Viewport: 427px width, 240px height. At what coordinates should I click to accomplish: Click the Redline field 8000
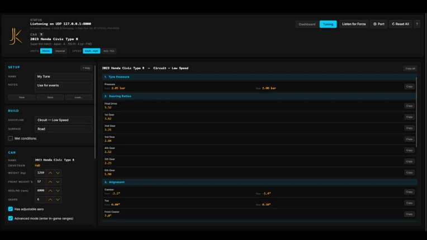point(41,191)
